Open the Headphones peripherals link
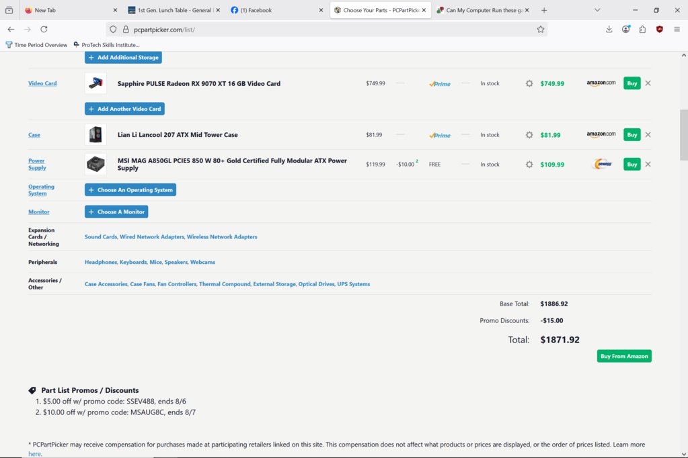 pos(100,262)
